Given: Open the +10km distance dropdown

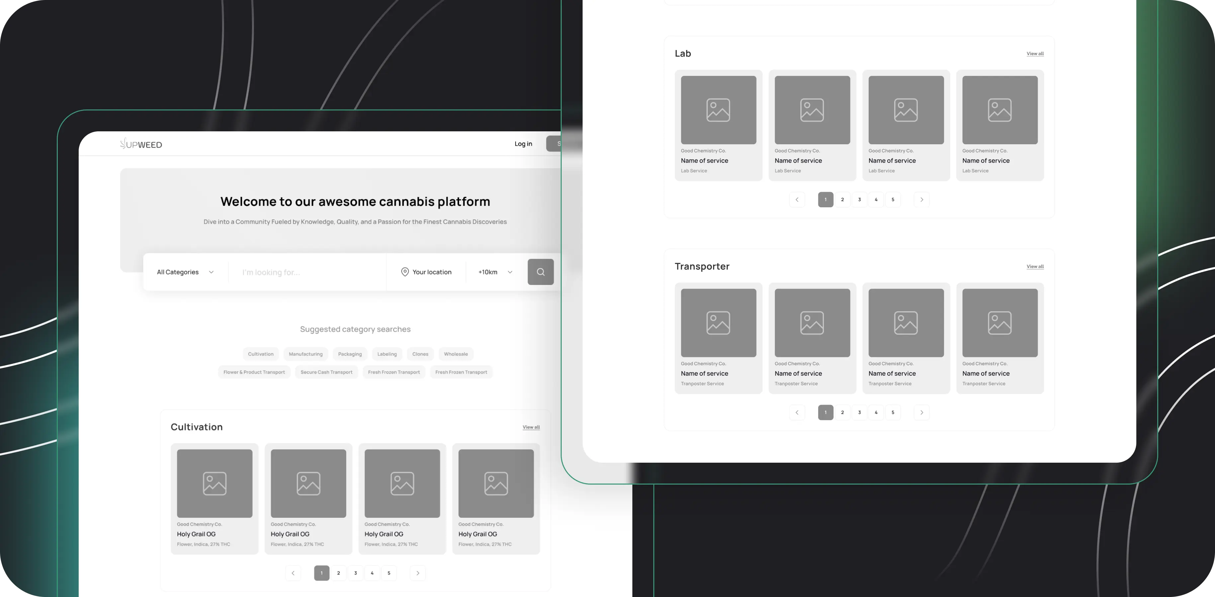Looking at the screenshot, I should coord(495,272).
